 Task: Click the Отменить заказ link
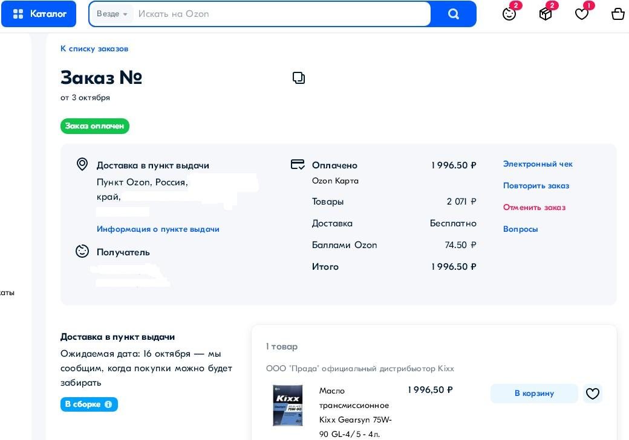click(534, 208)
